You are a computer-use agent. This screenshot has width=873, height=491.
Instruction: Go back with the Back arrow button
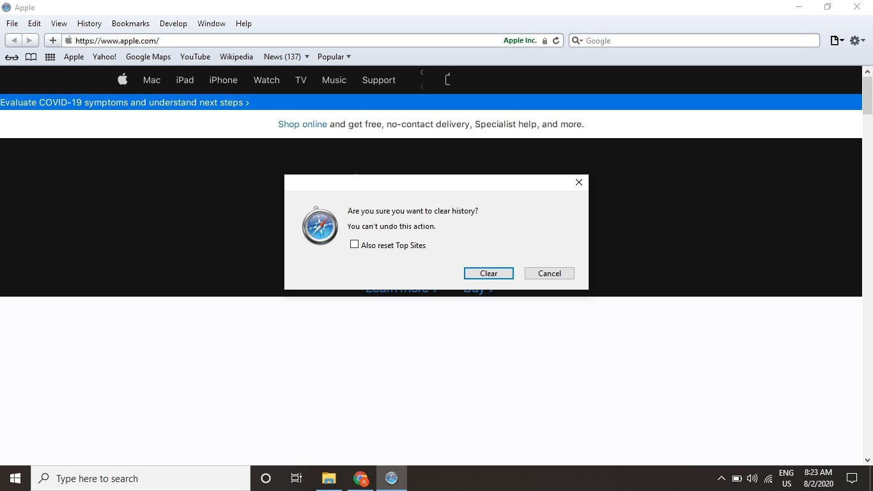click(x=14, y=40)
